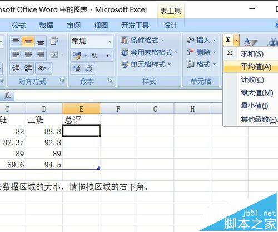Click 插入 insert cells button
The width and height of the screenshot is (278, 232).
(x=201, y=40)
